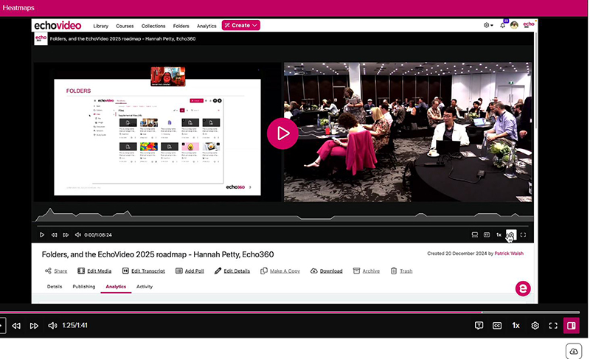Open the transcript icon in outer player
Image resolution: width=590 pixels, height=359 pixels.
tap(479, 326)
